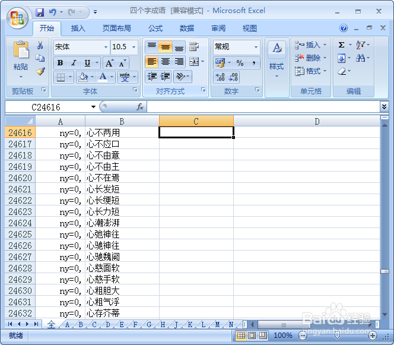
Task: Click the Fill down icon
Action: [x=341, y=58]
